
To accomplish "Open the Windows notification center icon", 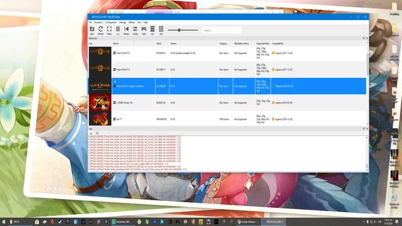I will tap(397, 222).
